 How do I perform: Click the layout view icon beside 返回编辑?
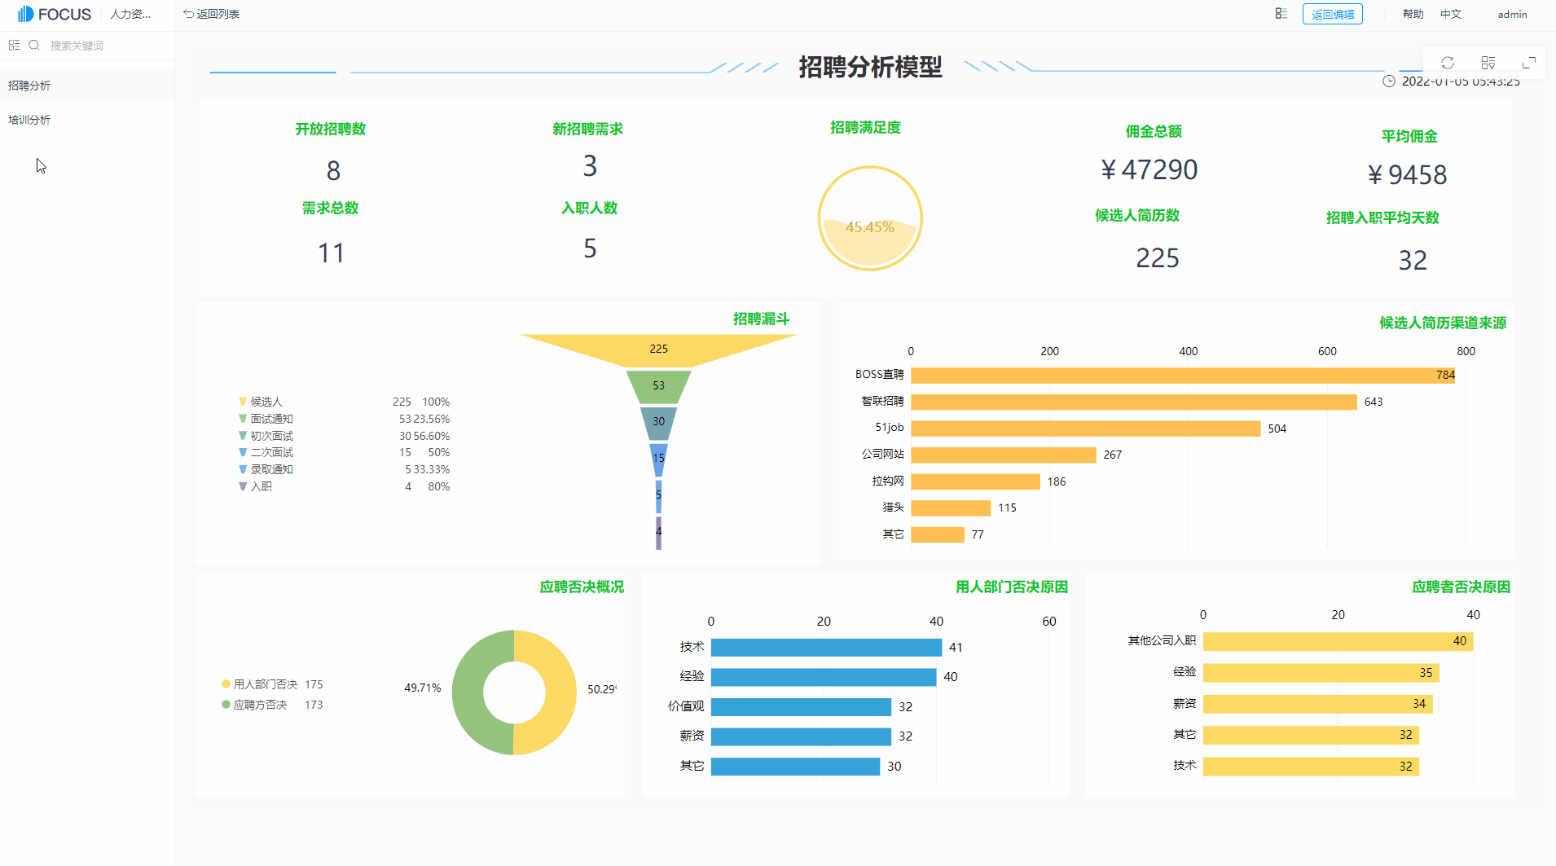1281,14
